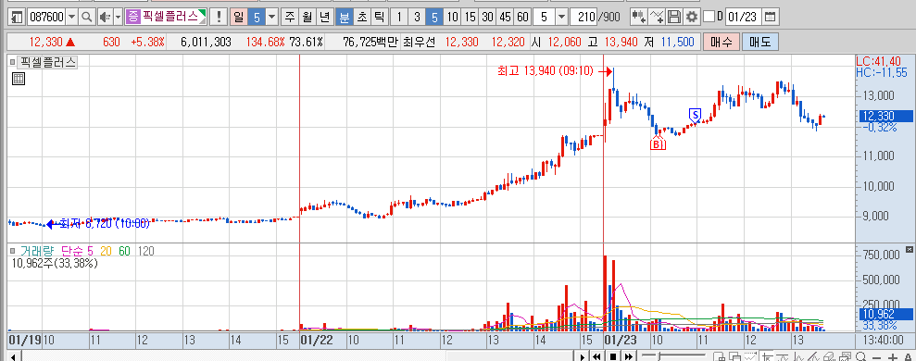Click the add candlestick indicator icon
The width and height of the screenshot is (916, 361).
640,17
